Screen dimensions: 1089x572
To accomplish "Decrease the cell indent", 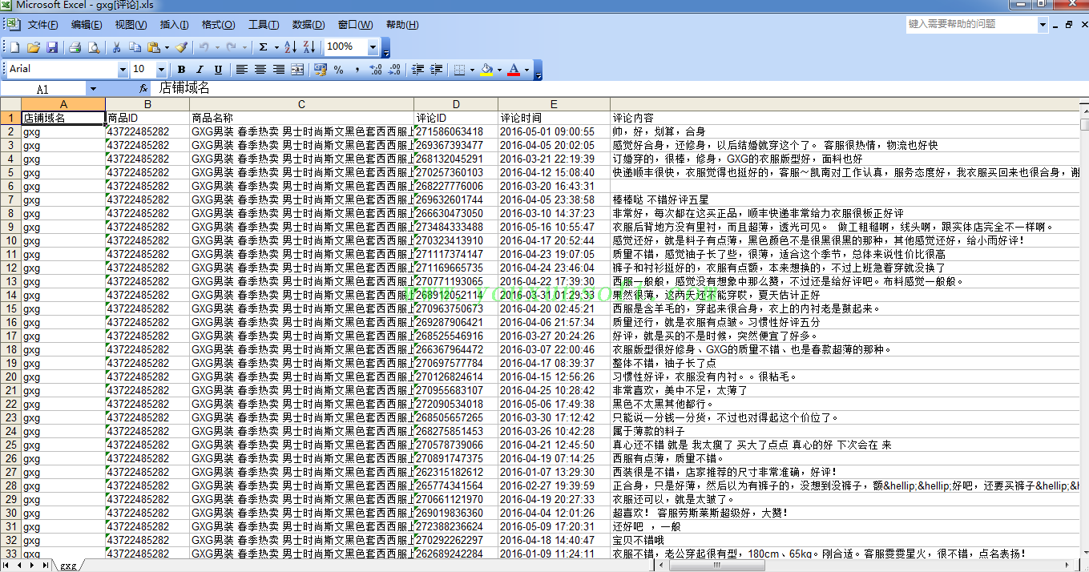I will [417, 70].
